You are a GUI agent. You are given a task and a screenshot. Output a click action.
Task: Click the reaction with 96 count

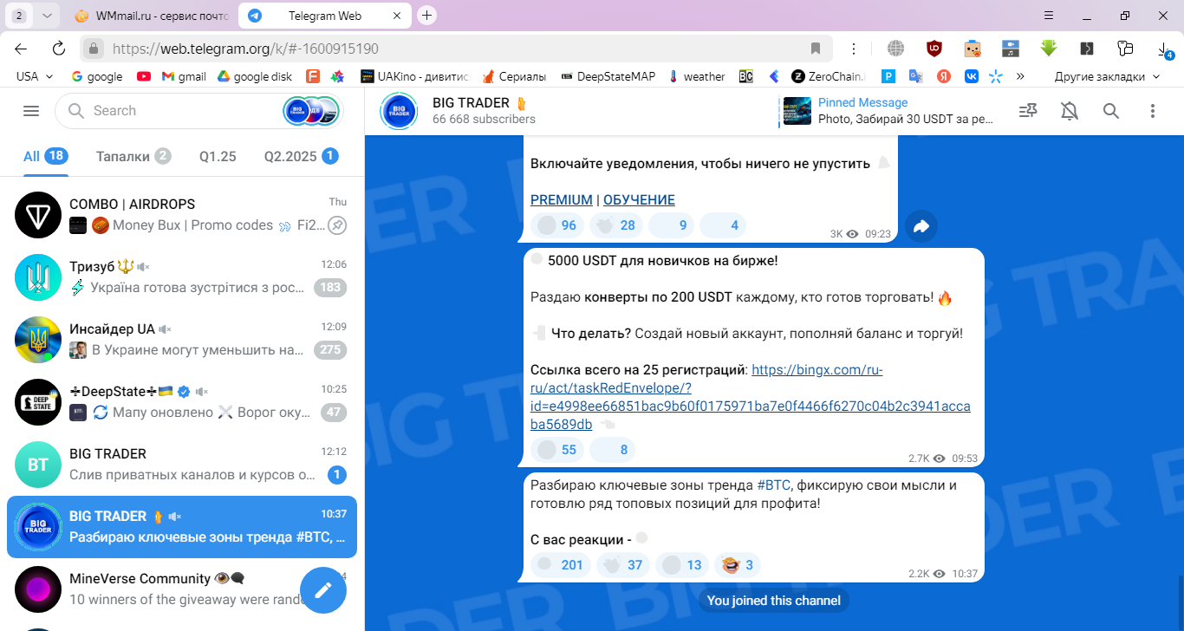click(557, 225)
